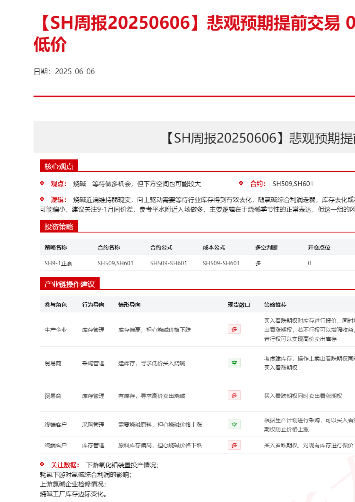Click the 空 badge in 终端客户 采购管理 row

coord(234,424)
